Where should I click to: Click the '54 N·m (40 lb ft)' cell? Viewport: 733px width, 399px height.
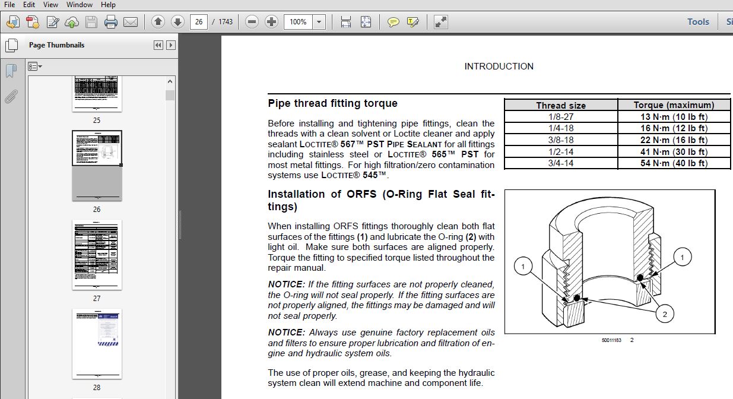click(x=674, y=163)
